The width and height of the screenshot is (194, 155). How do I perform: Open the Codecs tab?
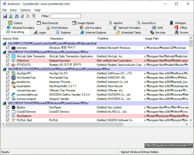15,23
